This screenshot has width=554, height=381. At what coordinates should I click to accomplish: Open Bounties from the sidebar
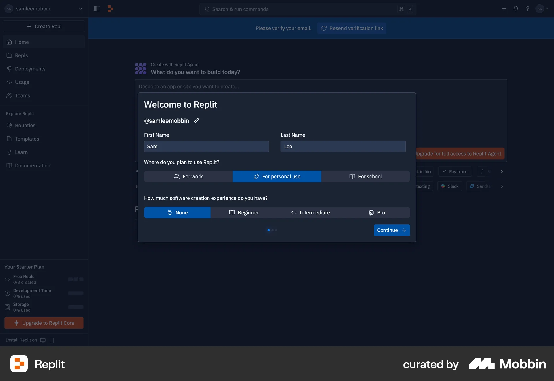click(25, 125)
